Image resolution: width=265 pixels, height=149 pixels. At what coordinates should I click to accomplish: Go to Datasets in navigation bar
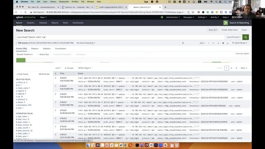[43, 23]
